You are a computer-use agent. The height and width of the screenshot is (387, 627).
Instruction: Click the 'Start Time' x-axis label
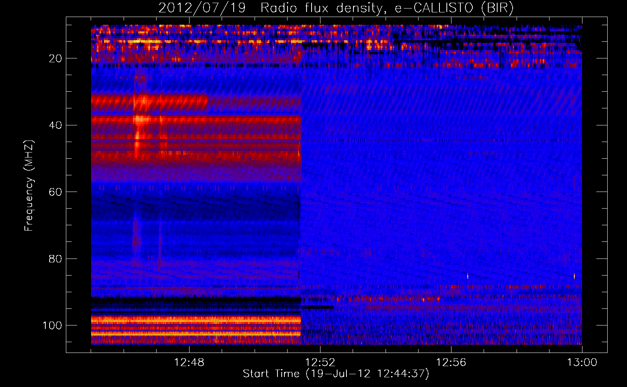pyautogui.click(x=271, y=373)
